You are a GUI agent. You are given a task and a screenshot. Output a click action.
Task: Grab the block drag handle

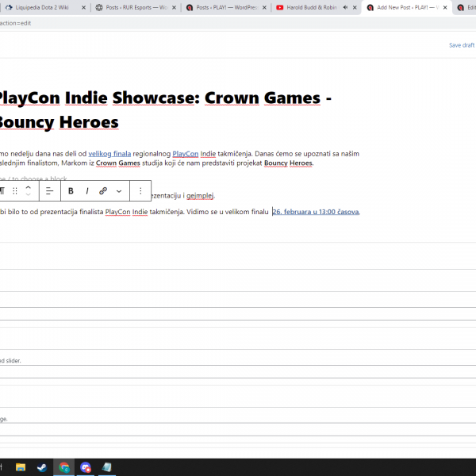coord(15,190)
